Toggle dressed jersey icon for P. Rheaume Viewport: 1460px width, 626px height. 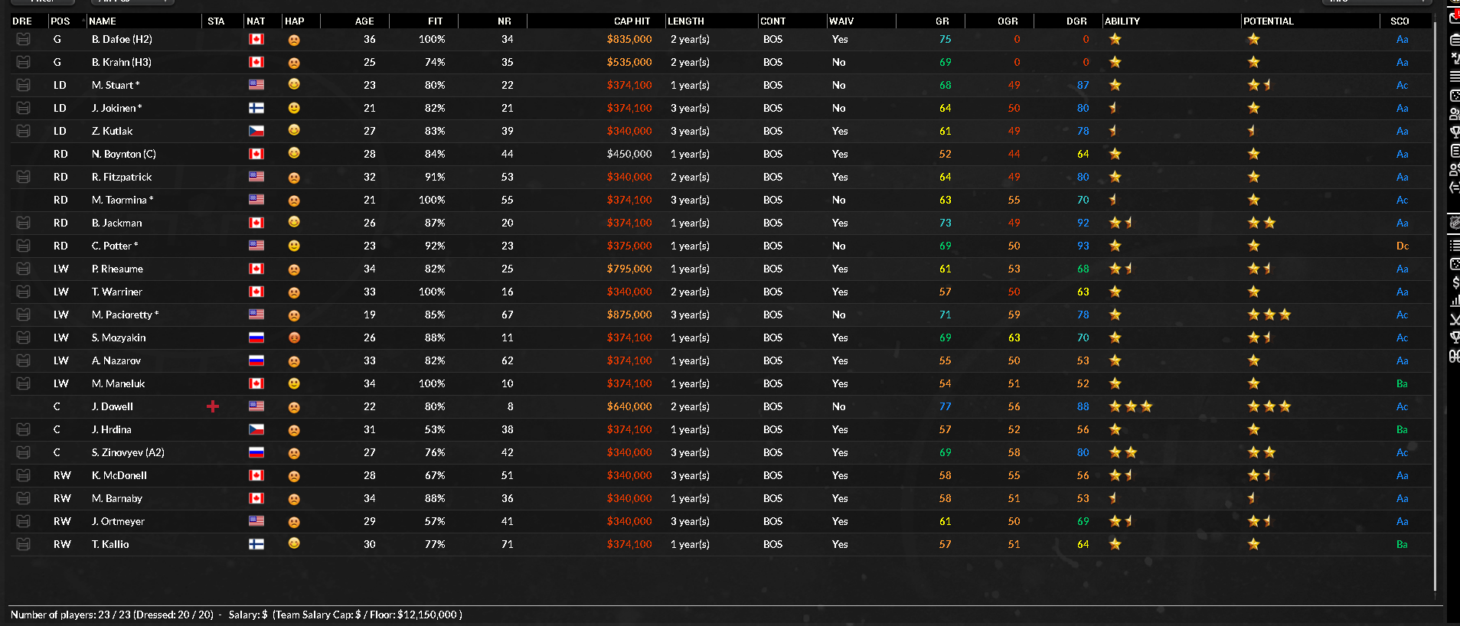(x=24, y=269)
